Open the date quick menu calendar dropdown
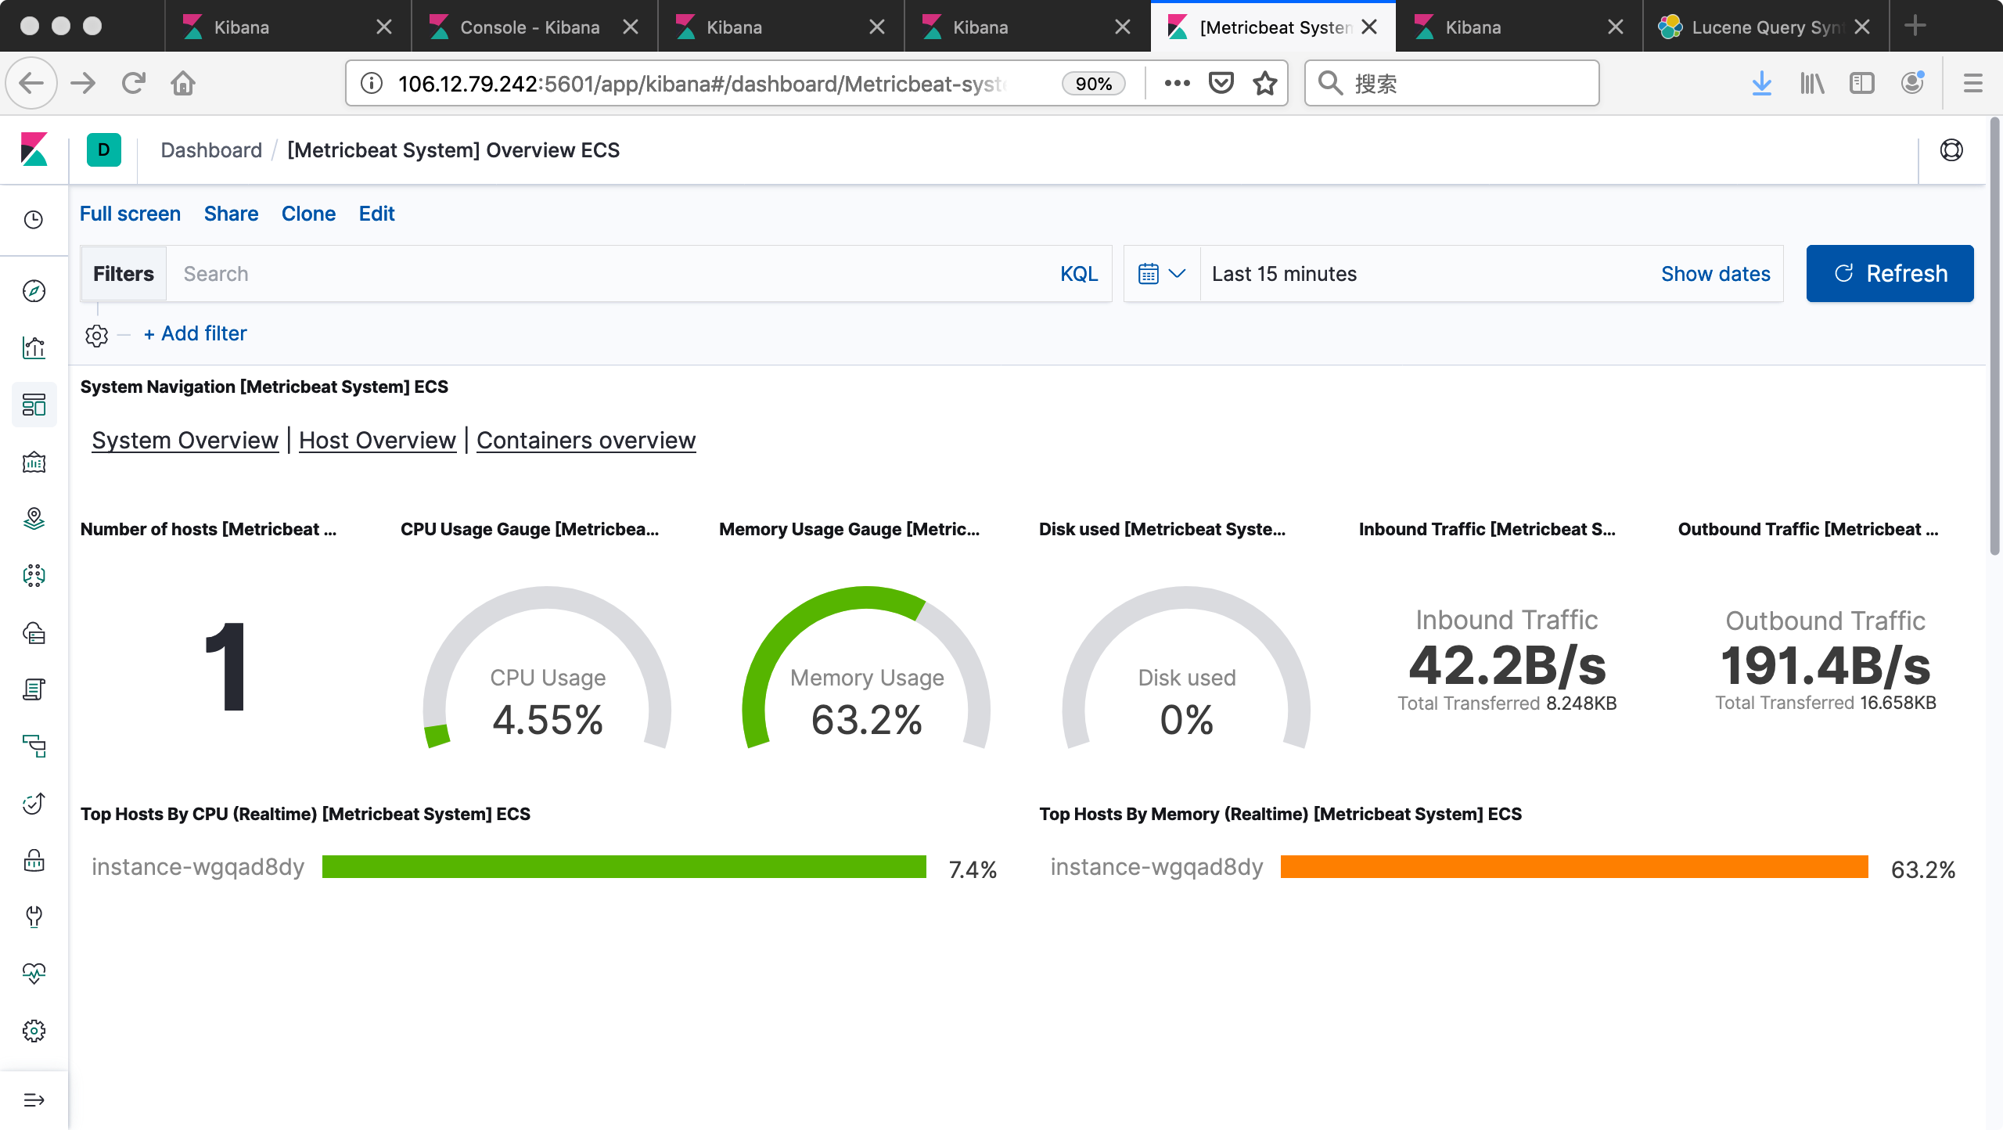The width and height of the screenshot is (2003, 1130). pyautogui.click(x=1162, y=274)
